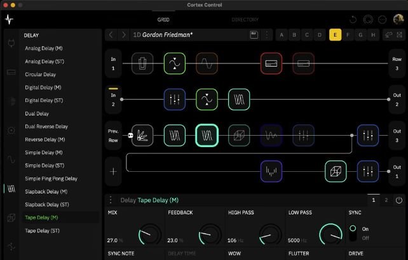
Task: Select scene C
Action: [x=307, y=35]
